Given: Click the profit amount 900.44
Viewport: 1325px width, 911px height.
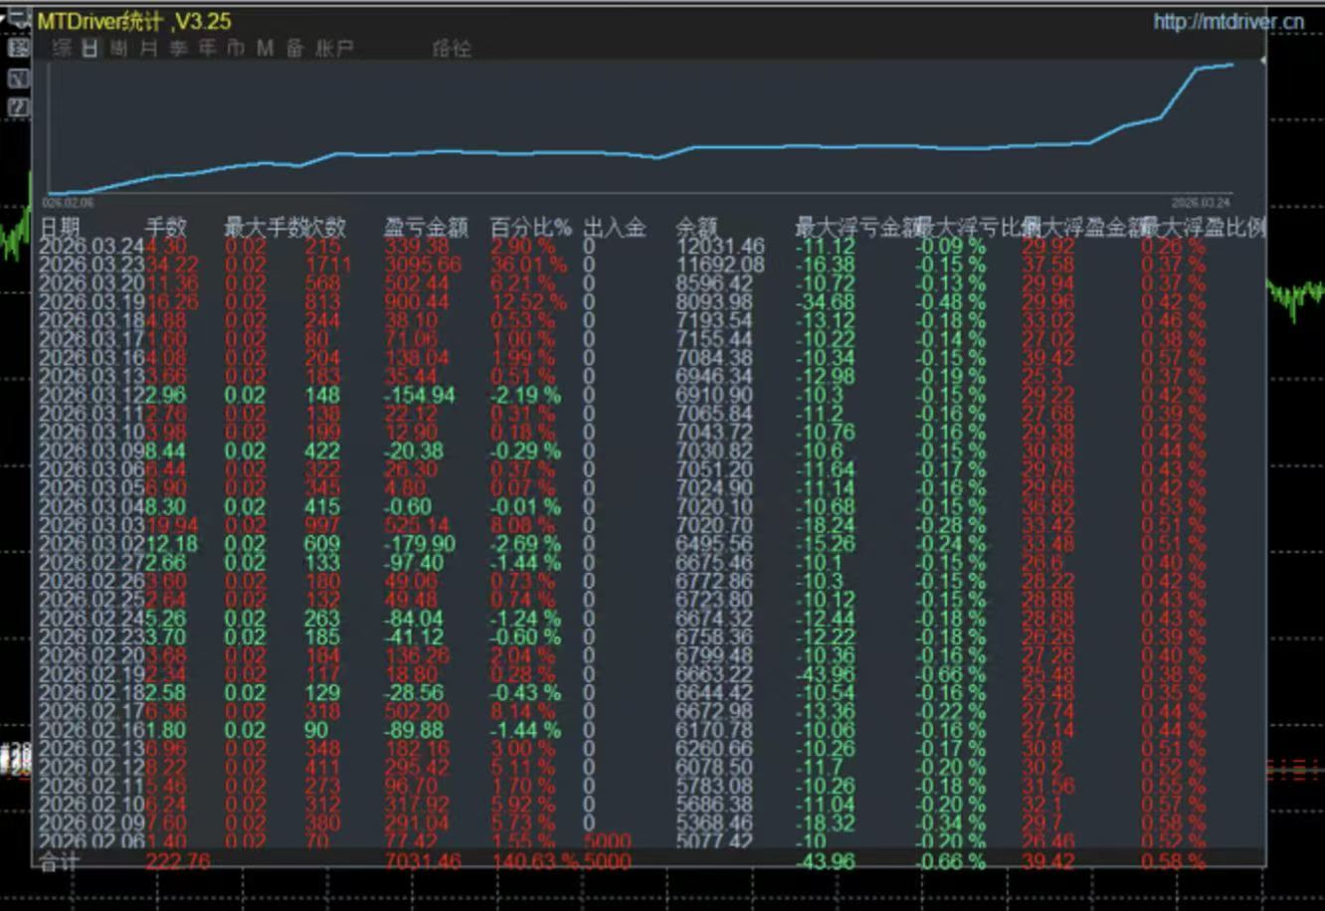Looking at the screenshot, I should 418,302.
